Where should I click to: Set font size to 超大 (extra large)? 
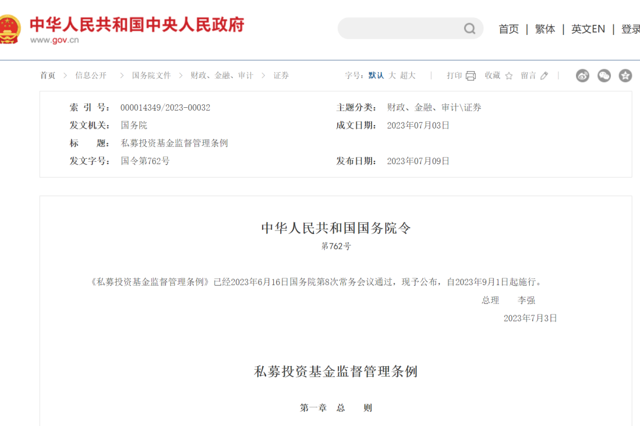[408, 76]
